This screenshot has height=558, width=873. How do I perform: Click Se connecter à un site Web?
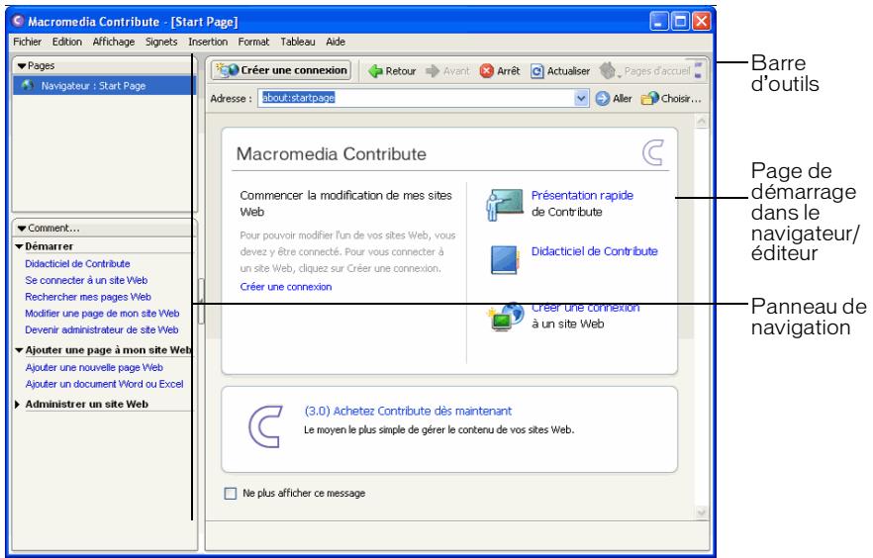pos(86,280)
